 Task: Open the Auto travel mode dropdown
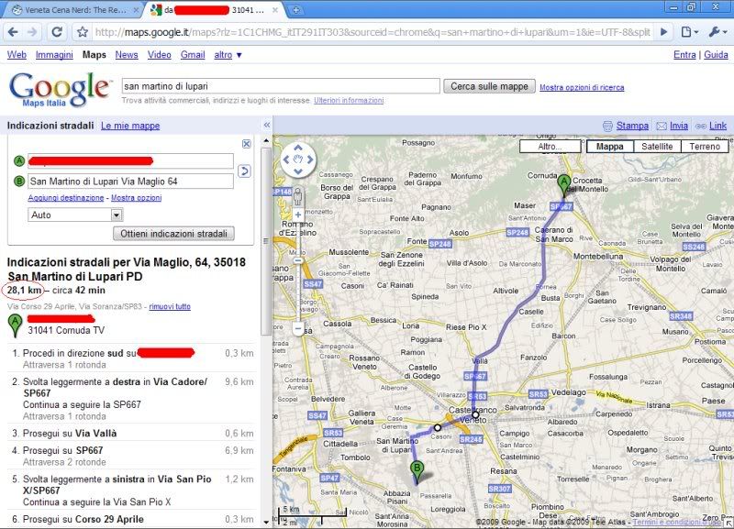click(x=75, y=215)
